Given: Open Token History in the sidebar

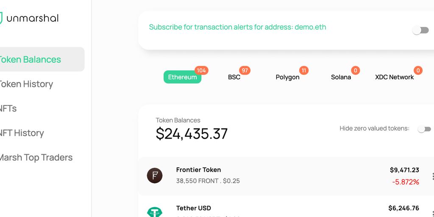Looking at the screenshot, I should pyautogui.click(x=26, y=84).
